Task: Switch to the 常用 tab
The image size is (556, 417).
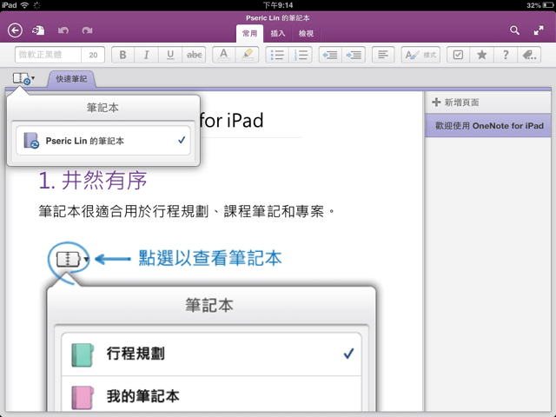Action: point(249,34)
